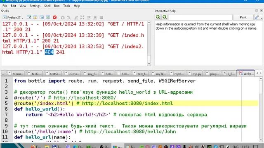Open the Python27 shell selector dropdown
This screenshot has height=148, width=264.
[13, 17]
